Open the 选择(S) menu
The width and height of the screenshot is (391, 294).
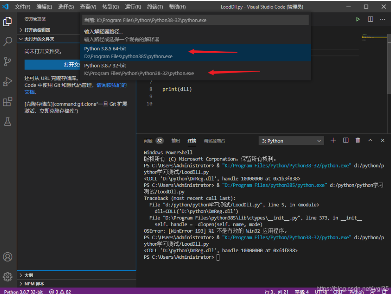pyautogui.click(x=66, y=7)
